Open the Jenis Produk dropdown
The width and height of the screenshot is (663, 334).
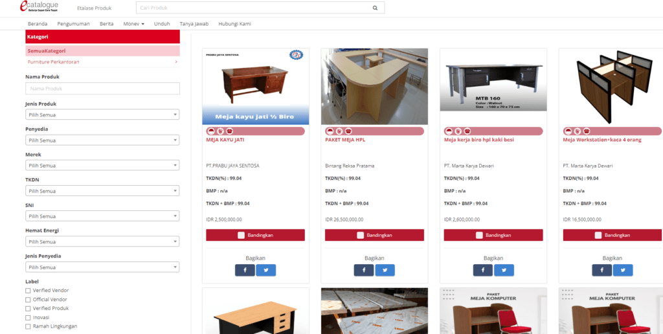pyautogui.click(x=102, y=115)
